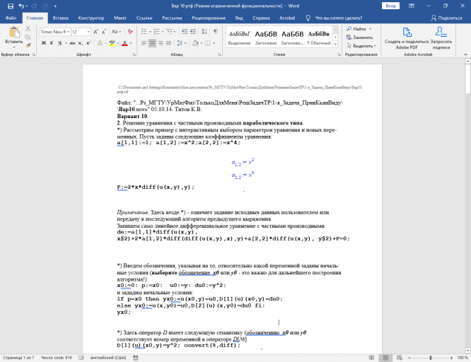
Task: Toggle Bold formatting (Ж)
Action: (44, 43)
